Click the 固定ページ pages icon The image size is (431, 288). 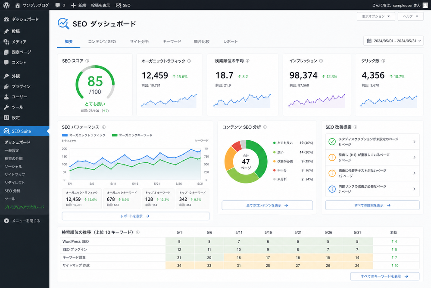pyautogui.click(x=6, y=52)
